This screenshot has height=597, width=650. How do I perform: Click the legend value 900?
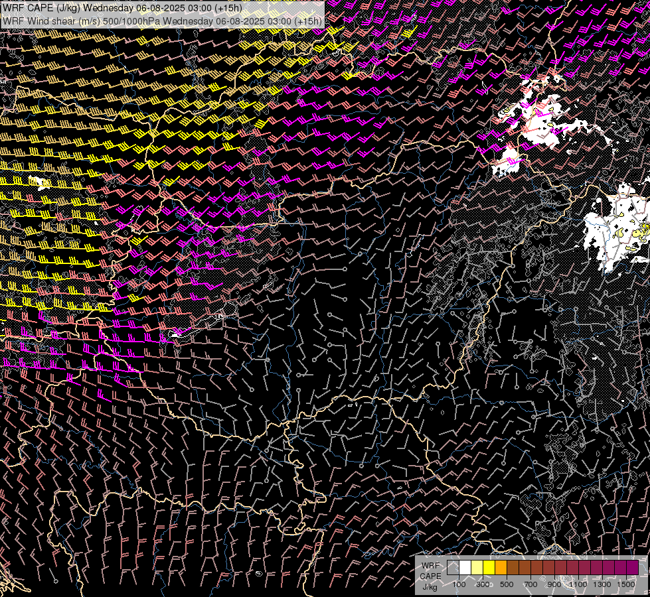[554, 584]
